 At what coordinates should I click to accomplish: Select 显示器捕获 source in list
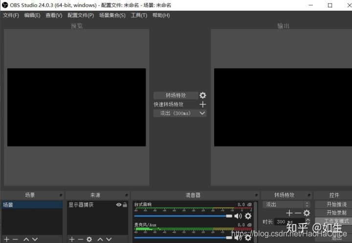click(x=97, y=204)
